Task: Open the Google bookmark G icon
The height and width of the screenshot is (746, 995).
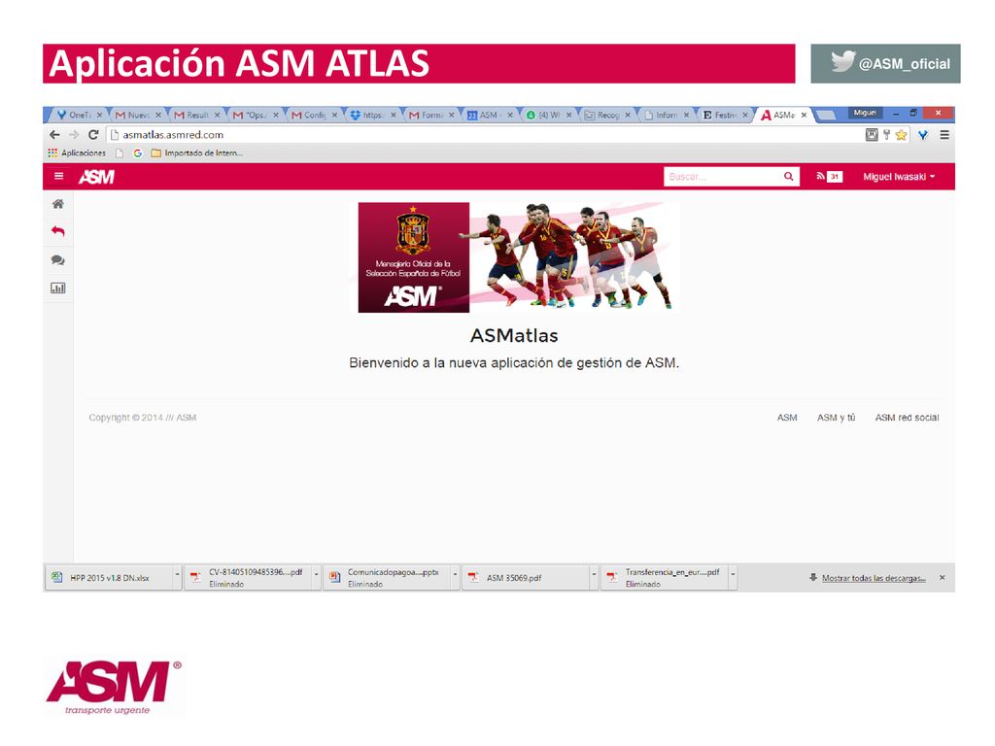Action: tap(138, 153)
